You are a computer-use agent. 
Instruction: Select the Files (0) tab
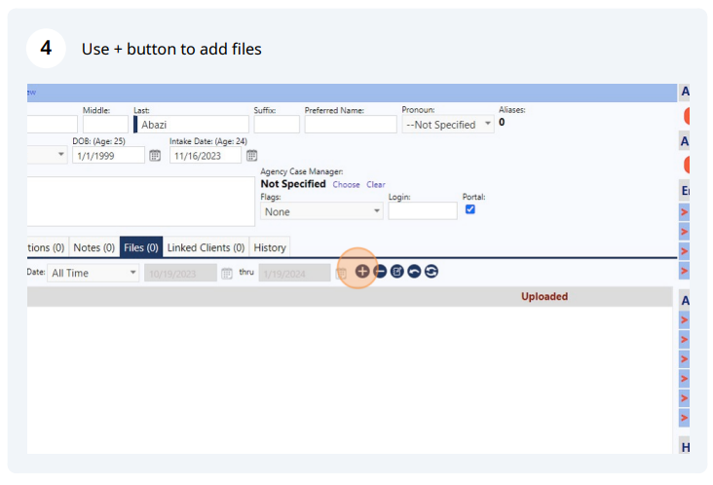[141, 247]
